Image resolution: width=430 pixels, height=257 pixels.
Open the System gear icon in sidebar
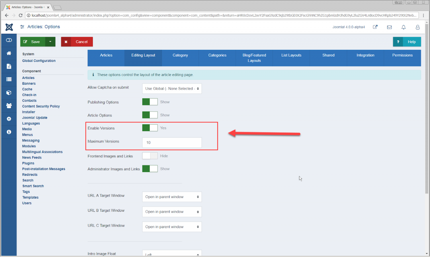click(8, 119)
